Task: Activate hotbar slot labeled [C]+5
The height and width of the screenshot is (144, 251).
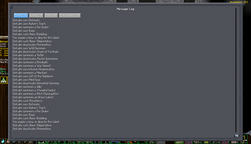Action: coord(189,142)
